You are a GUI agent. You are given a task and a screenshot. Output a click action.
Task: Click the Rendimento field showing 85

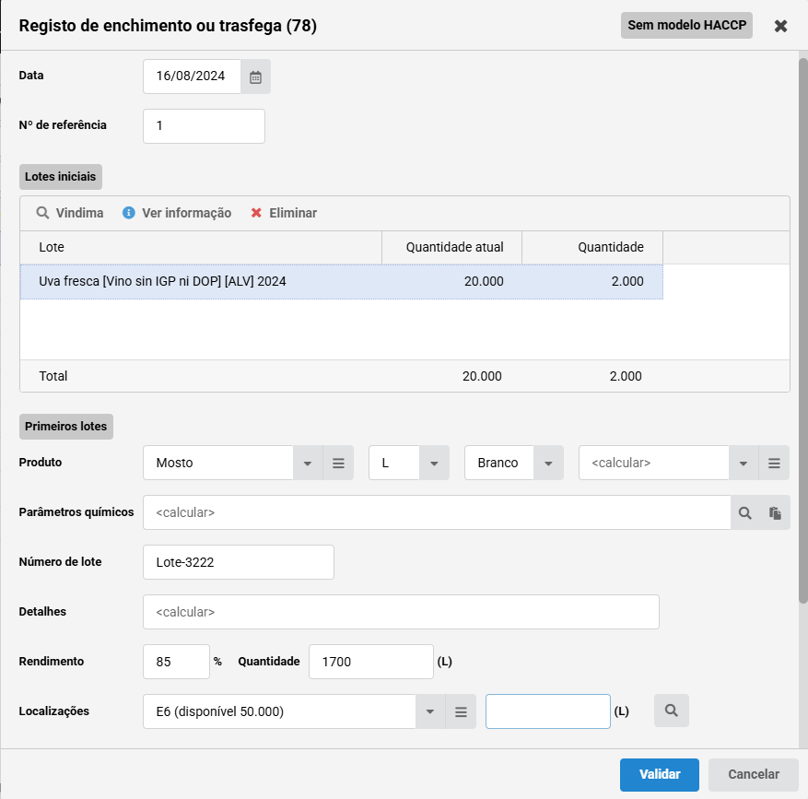(176, 662)
